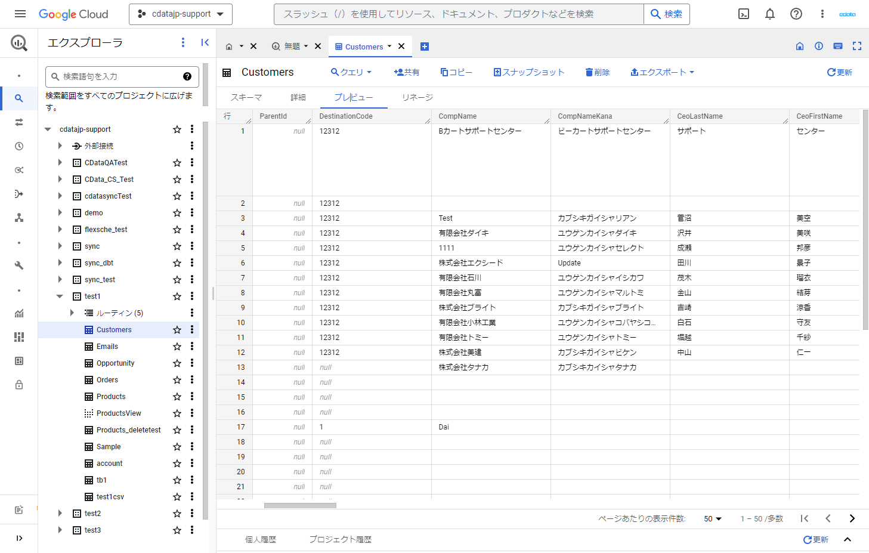869x553 pixels.
Task: Switch to the スキーマ tab
Action: (246, 97)
